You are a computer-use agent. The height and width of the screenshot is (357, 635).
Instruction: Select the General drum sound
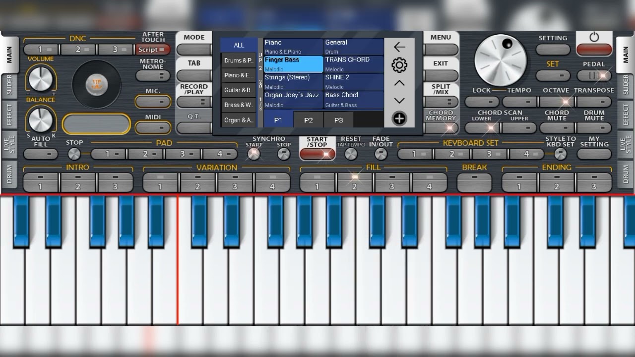(354, 47)
